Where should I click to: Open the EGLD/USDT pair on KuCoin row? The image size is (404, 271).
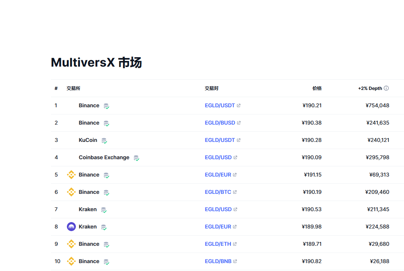(220, 140)
